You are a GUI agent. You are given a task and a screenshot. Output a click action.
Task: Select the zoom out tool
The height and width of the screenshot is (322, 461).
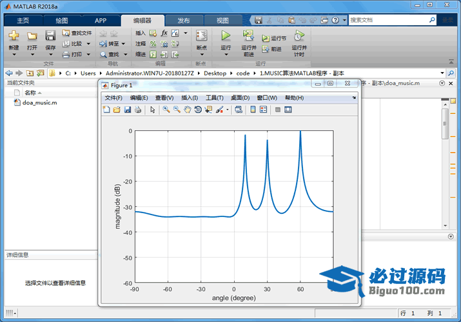pos(177,109)
